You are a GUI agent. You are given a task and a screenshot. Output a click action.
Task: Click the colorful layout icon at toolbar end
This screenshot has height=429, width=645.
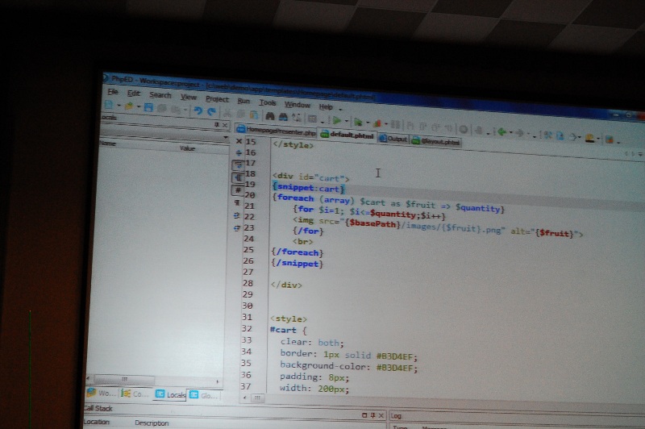click(610, 140)
